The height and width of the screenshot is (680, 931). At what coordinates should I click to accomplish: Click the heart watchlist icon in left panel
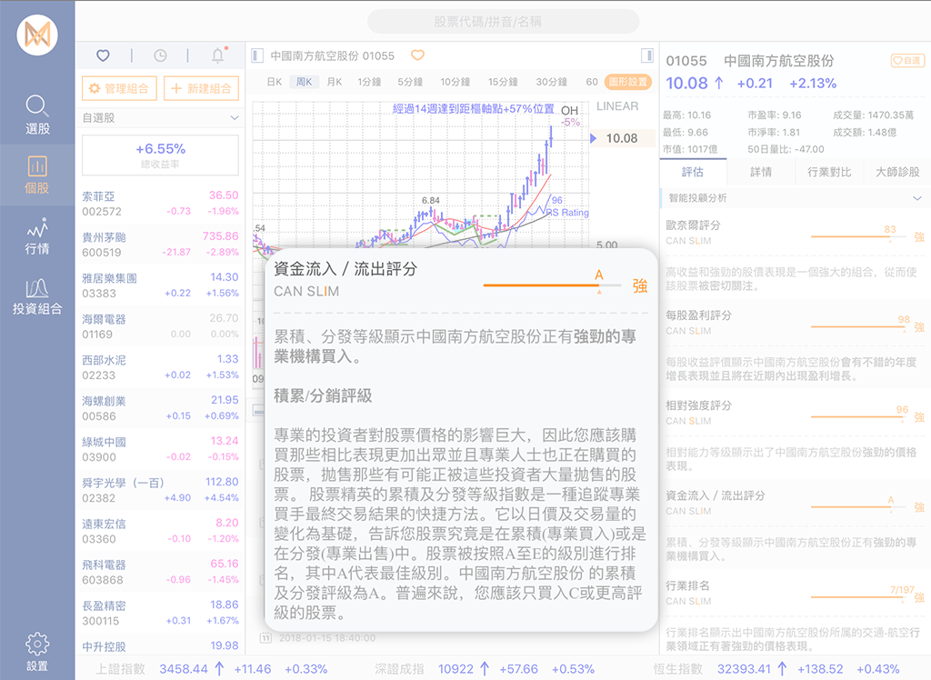[103, 55]
